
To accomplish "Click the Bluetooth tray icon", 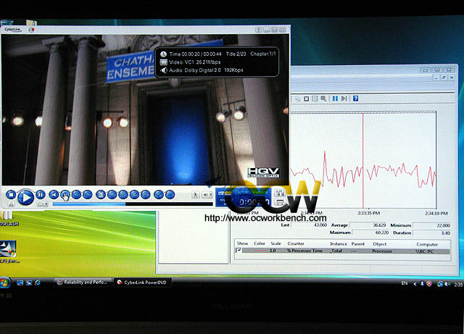I will click(422, 283).
